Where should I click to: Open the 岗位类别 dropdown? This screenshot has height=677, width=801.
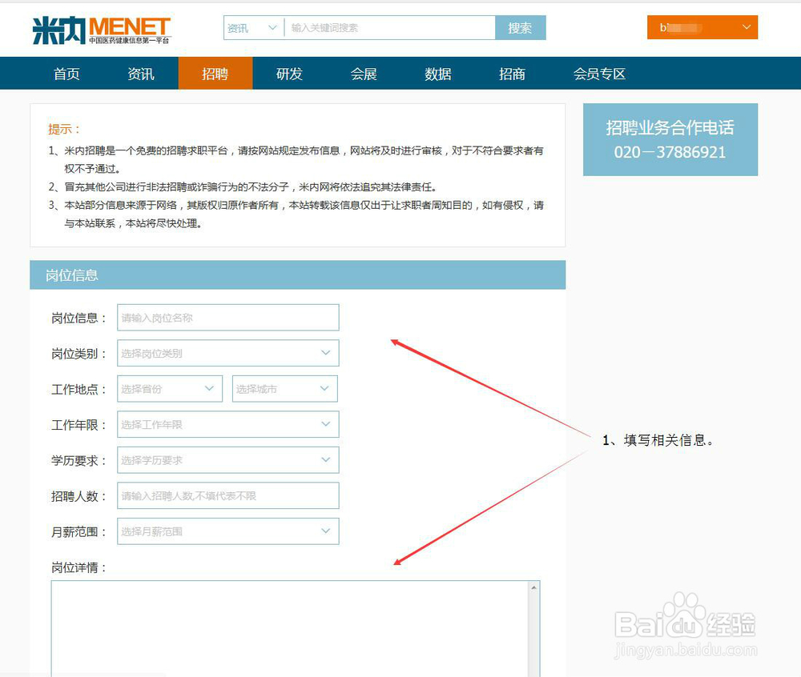227,353
